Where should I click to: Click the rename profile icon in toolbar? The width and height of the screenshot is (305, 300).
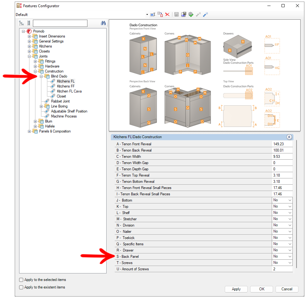(153, 15)
